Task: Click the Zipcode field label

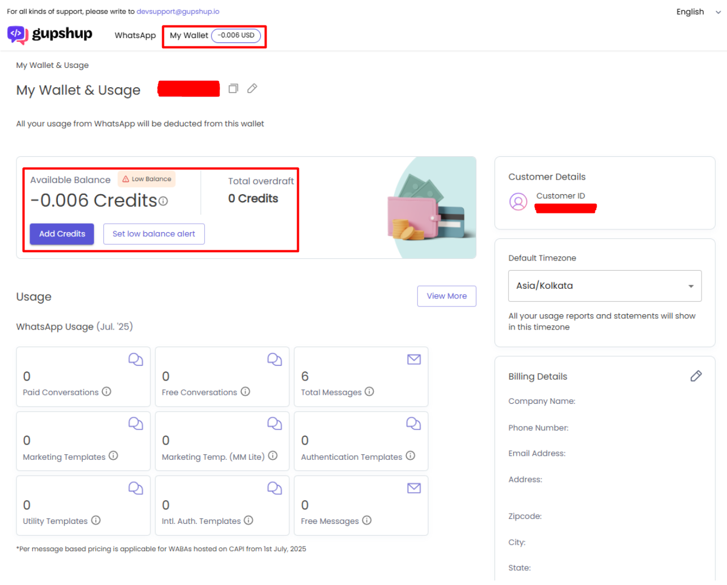Action: (x=525, y=516)
